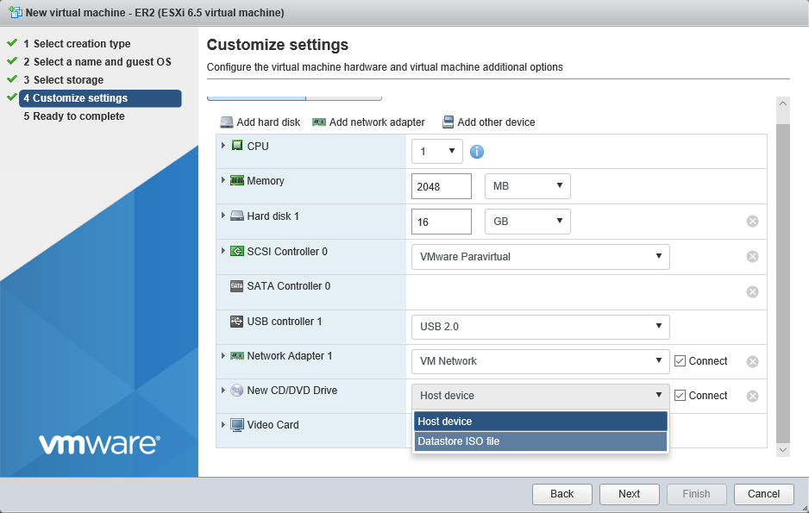
Task: Remove Hard disk 1 with its X icon
Action: coord(752,222)
